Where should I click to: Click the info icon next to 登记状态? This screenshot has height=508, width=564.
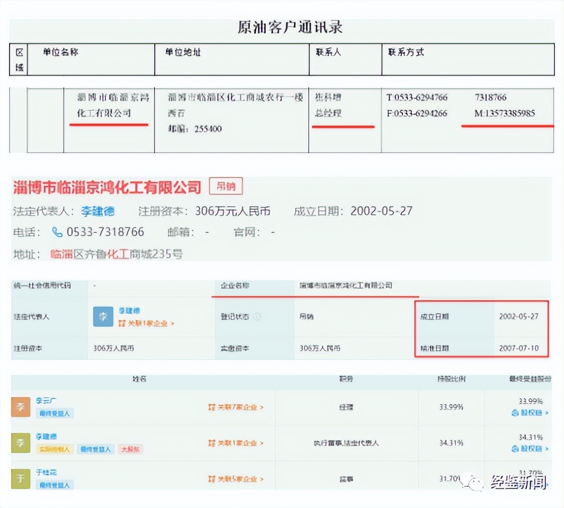coord(257,317)
